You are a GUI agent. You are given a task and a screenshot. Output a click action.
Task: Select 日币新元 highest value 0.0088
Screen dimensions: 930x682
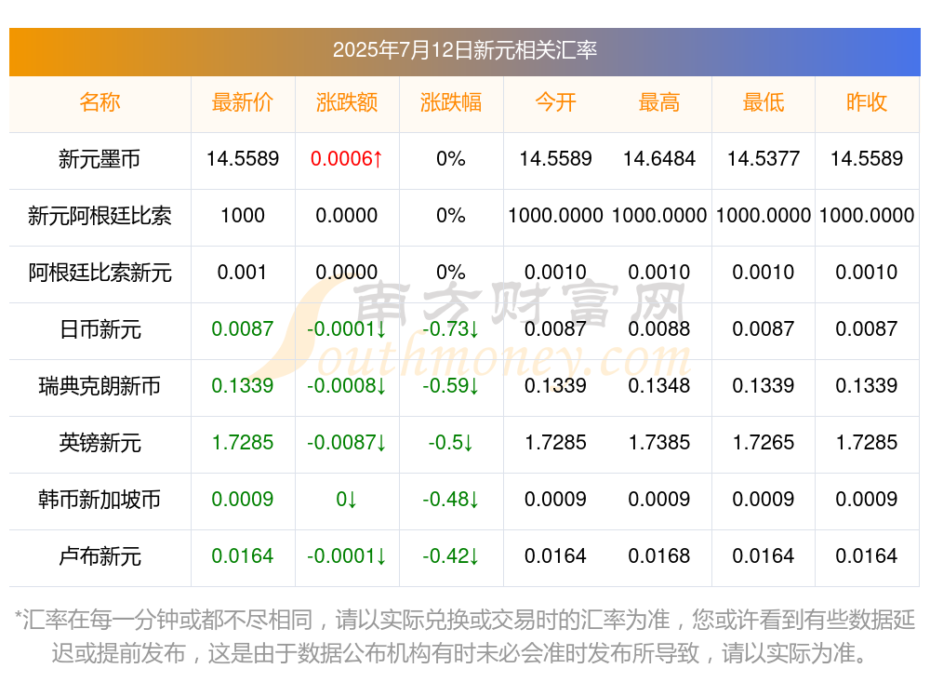point(659,328)
